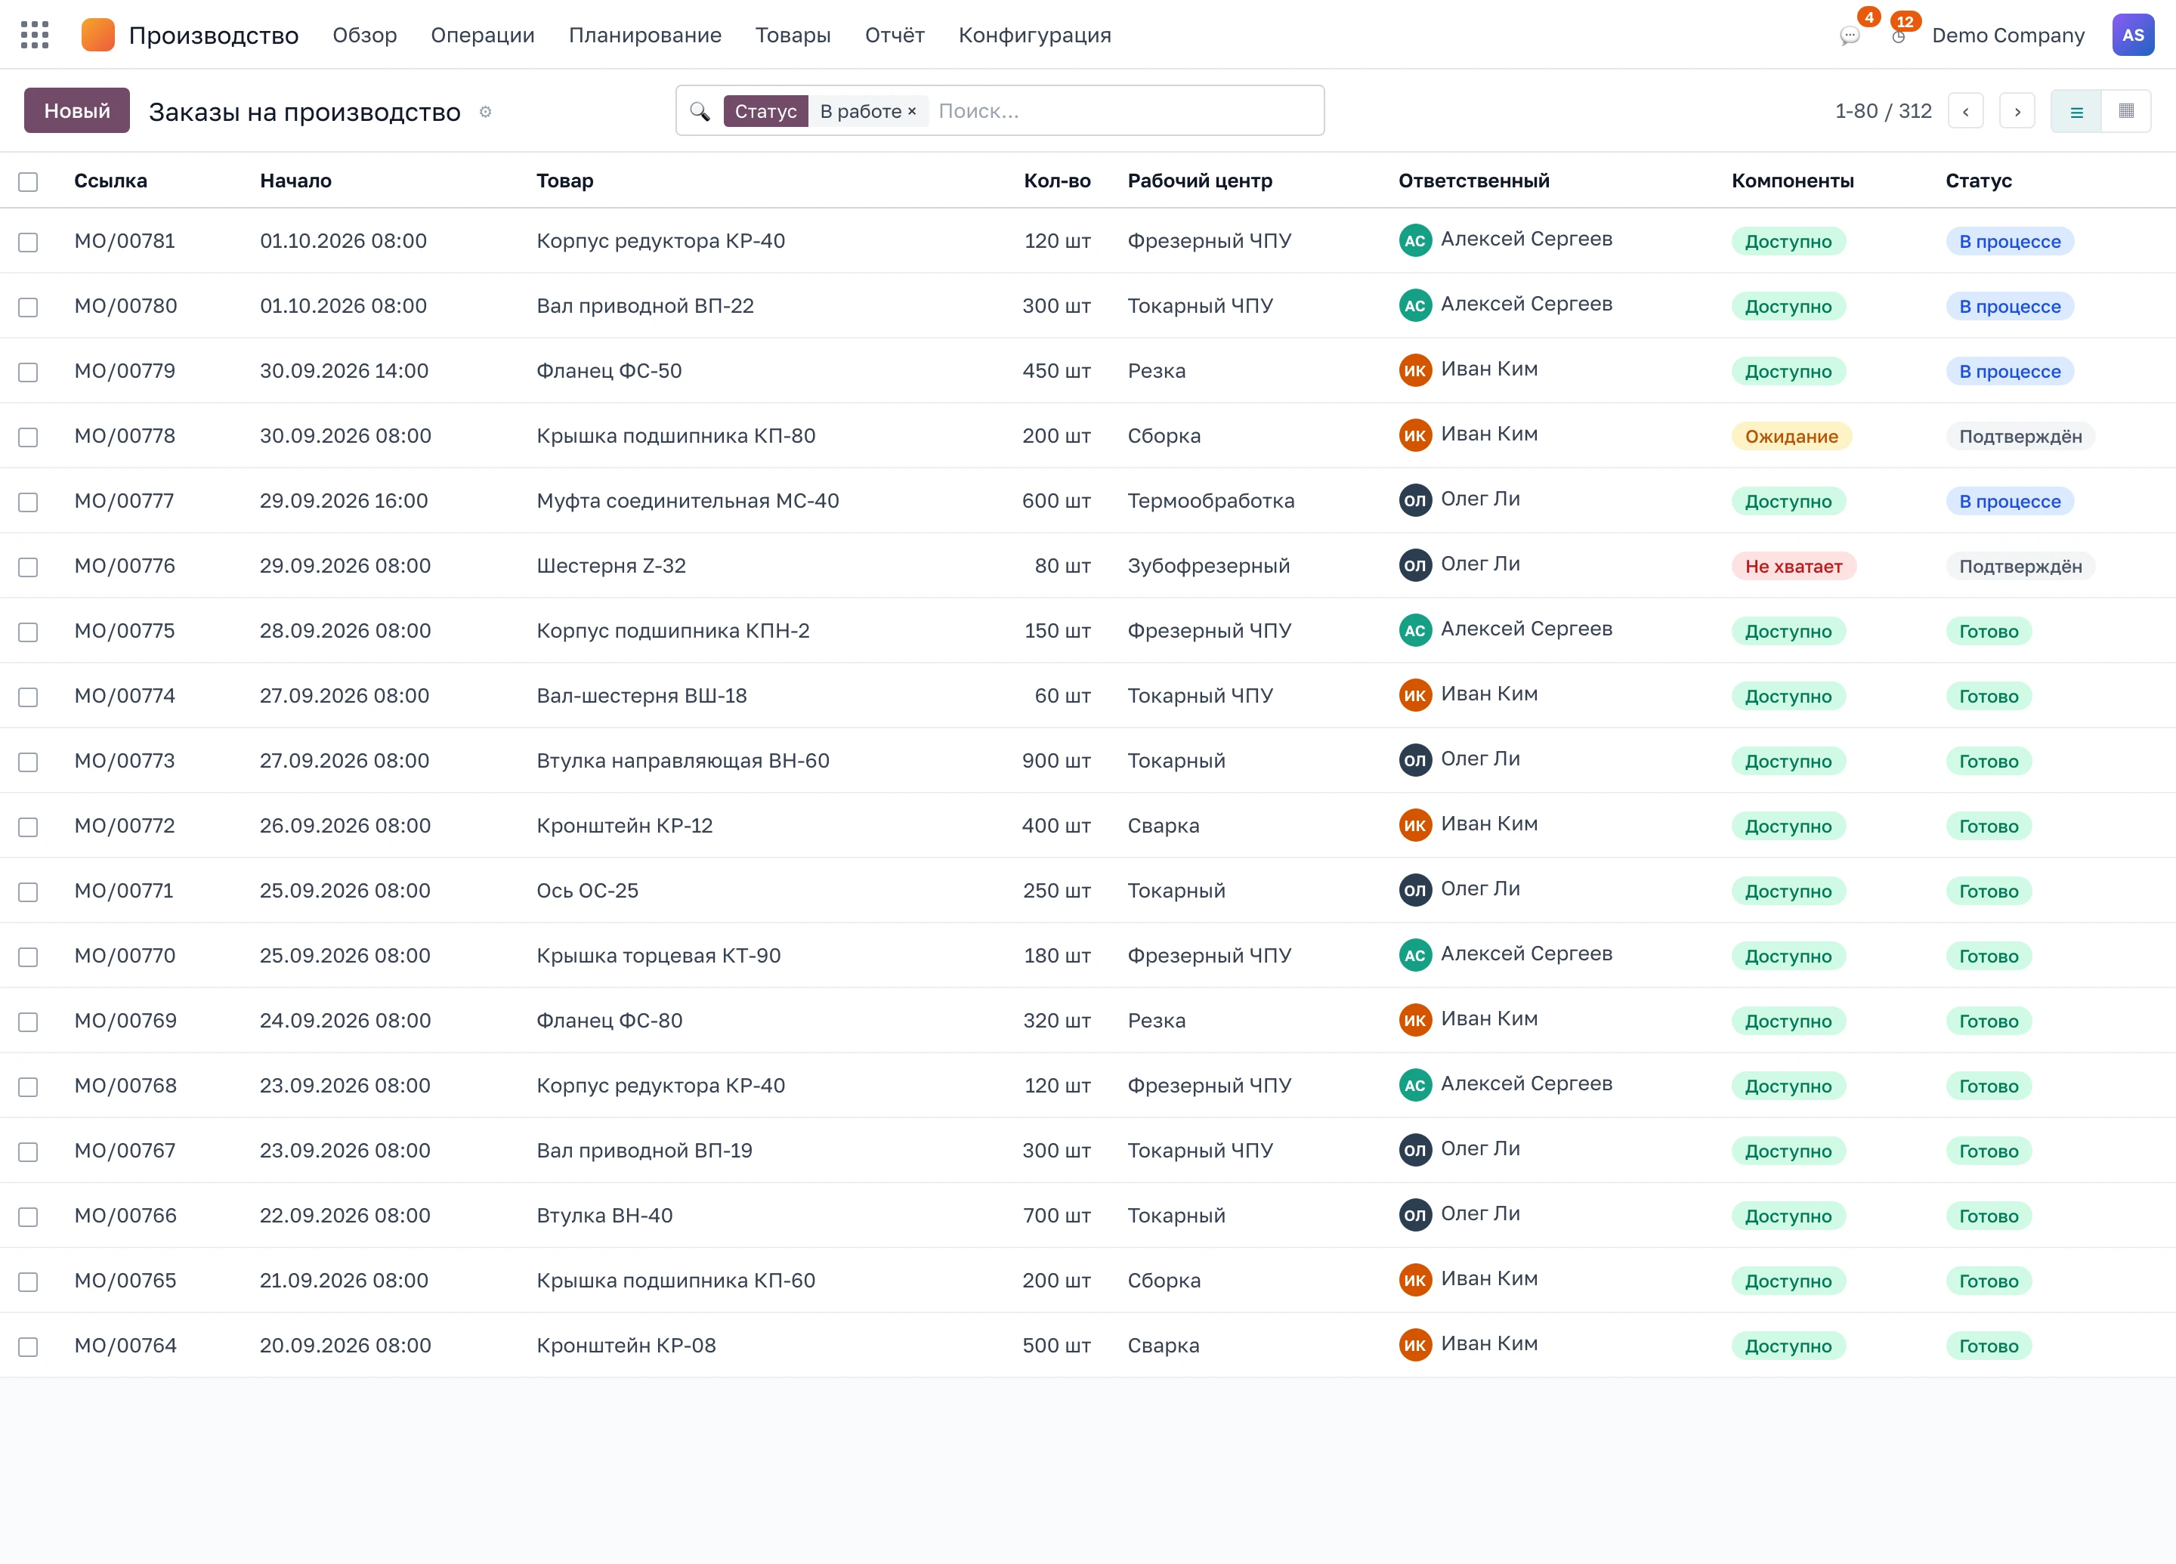Click ИК avatar in MO/00764 row
The width and height of the screenshot is (2176, 1564).
coord(1415,1345)
